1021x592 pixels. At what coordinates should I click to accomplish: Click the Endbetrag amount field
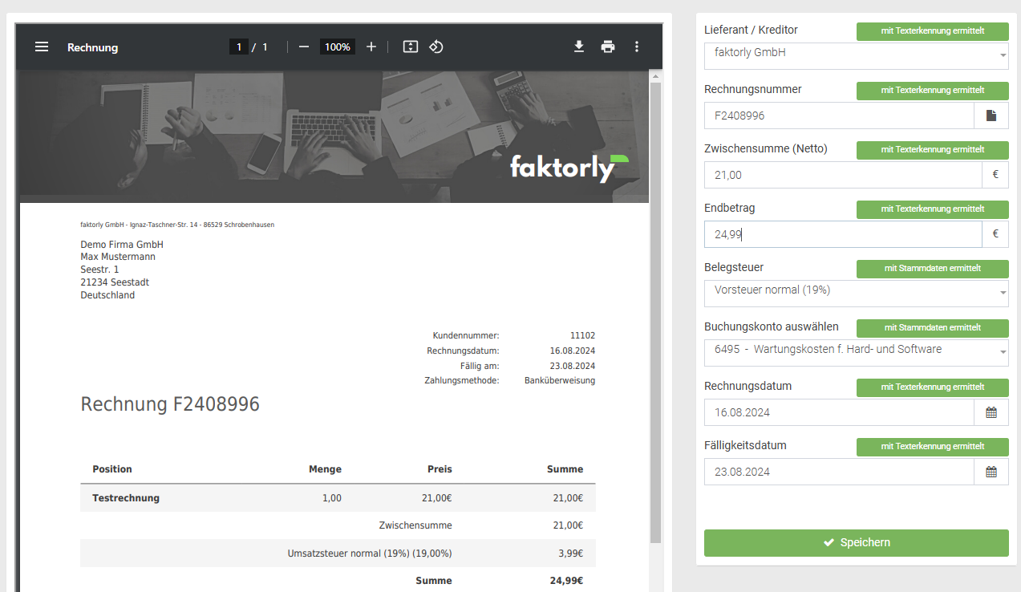[843, 234]
